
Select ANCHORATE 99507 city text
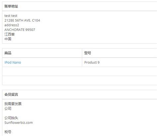(x=20, y=30)
